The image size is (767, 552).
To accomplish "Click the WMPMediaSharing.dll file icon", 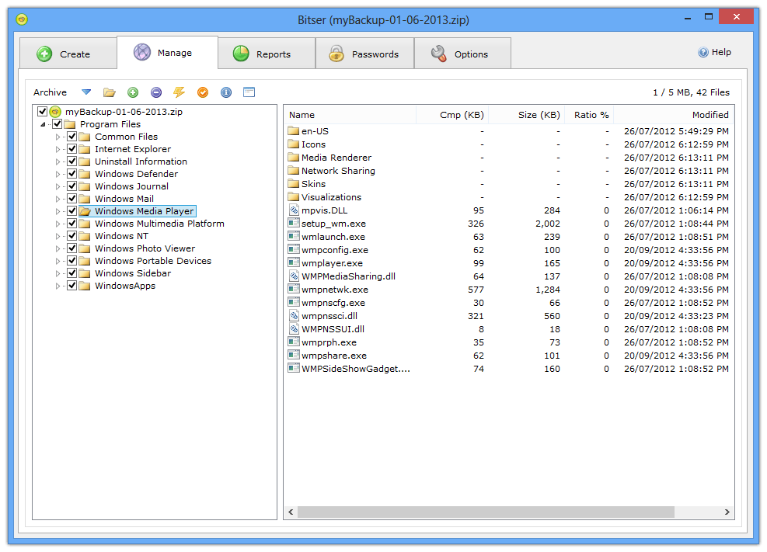I will click(294, 276).
